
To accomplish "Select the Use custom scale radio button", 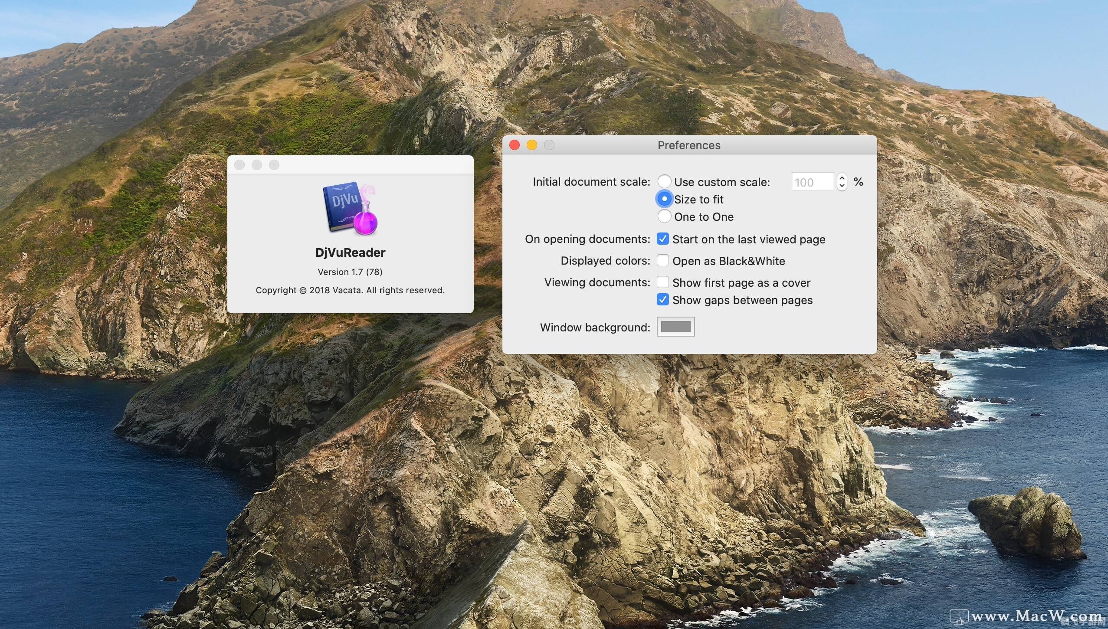I will click(664, 181).
